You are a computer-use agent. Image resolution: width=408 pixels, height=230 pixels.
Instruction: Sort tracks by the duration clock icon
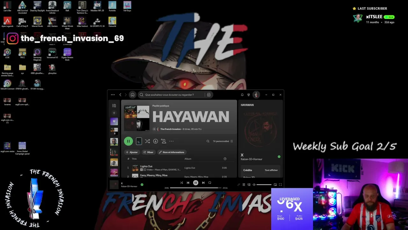coord(225,159)
